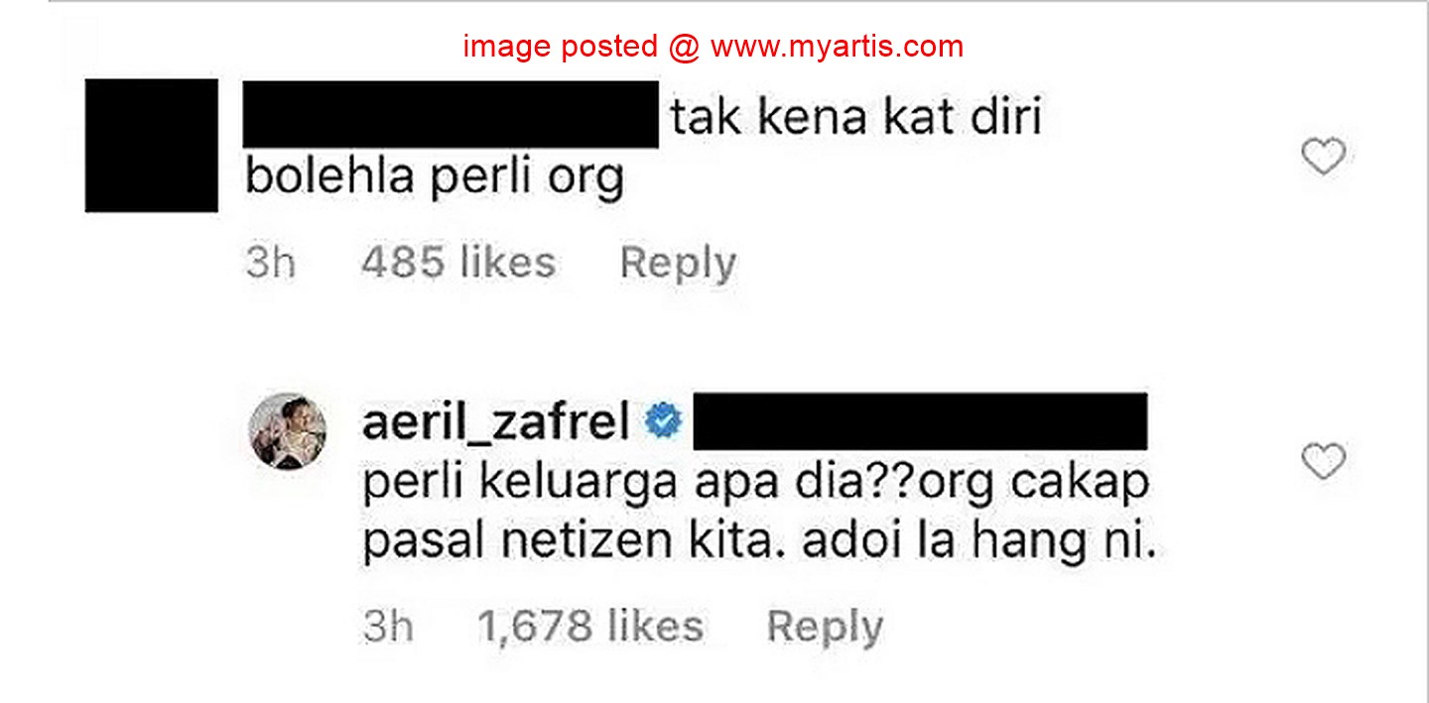
Task: View the 1,678 likes list
Action: click(x=590, y=627)
